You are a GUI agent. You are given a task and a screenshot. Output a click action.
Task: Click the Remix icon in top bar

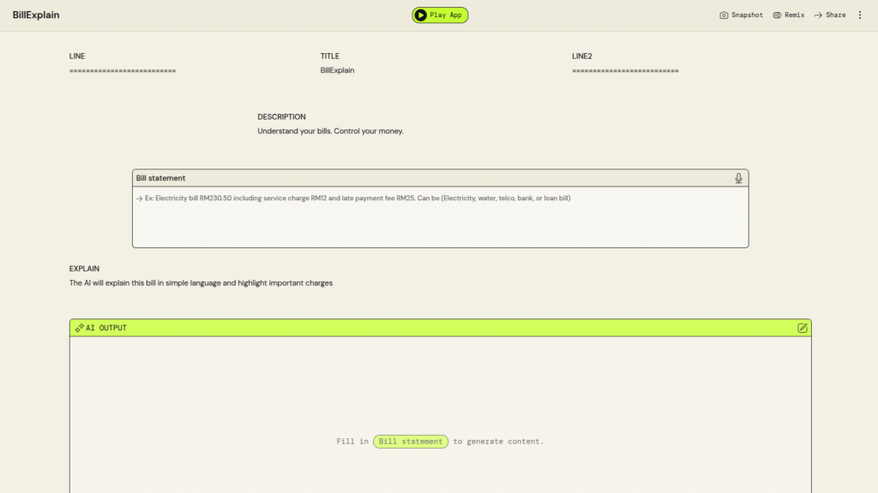(x=777, y=15)
